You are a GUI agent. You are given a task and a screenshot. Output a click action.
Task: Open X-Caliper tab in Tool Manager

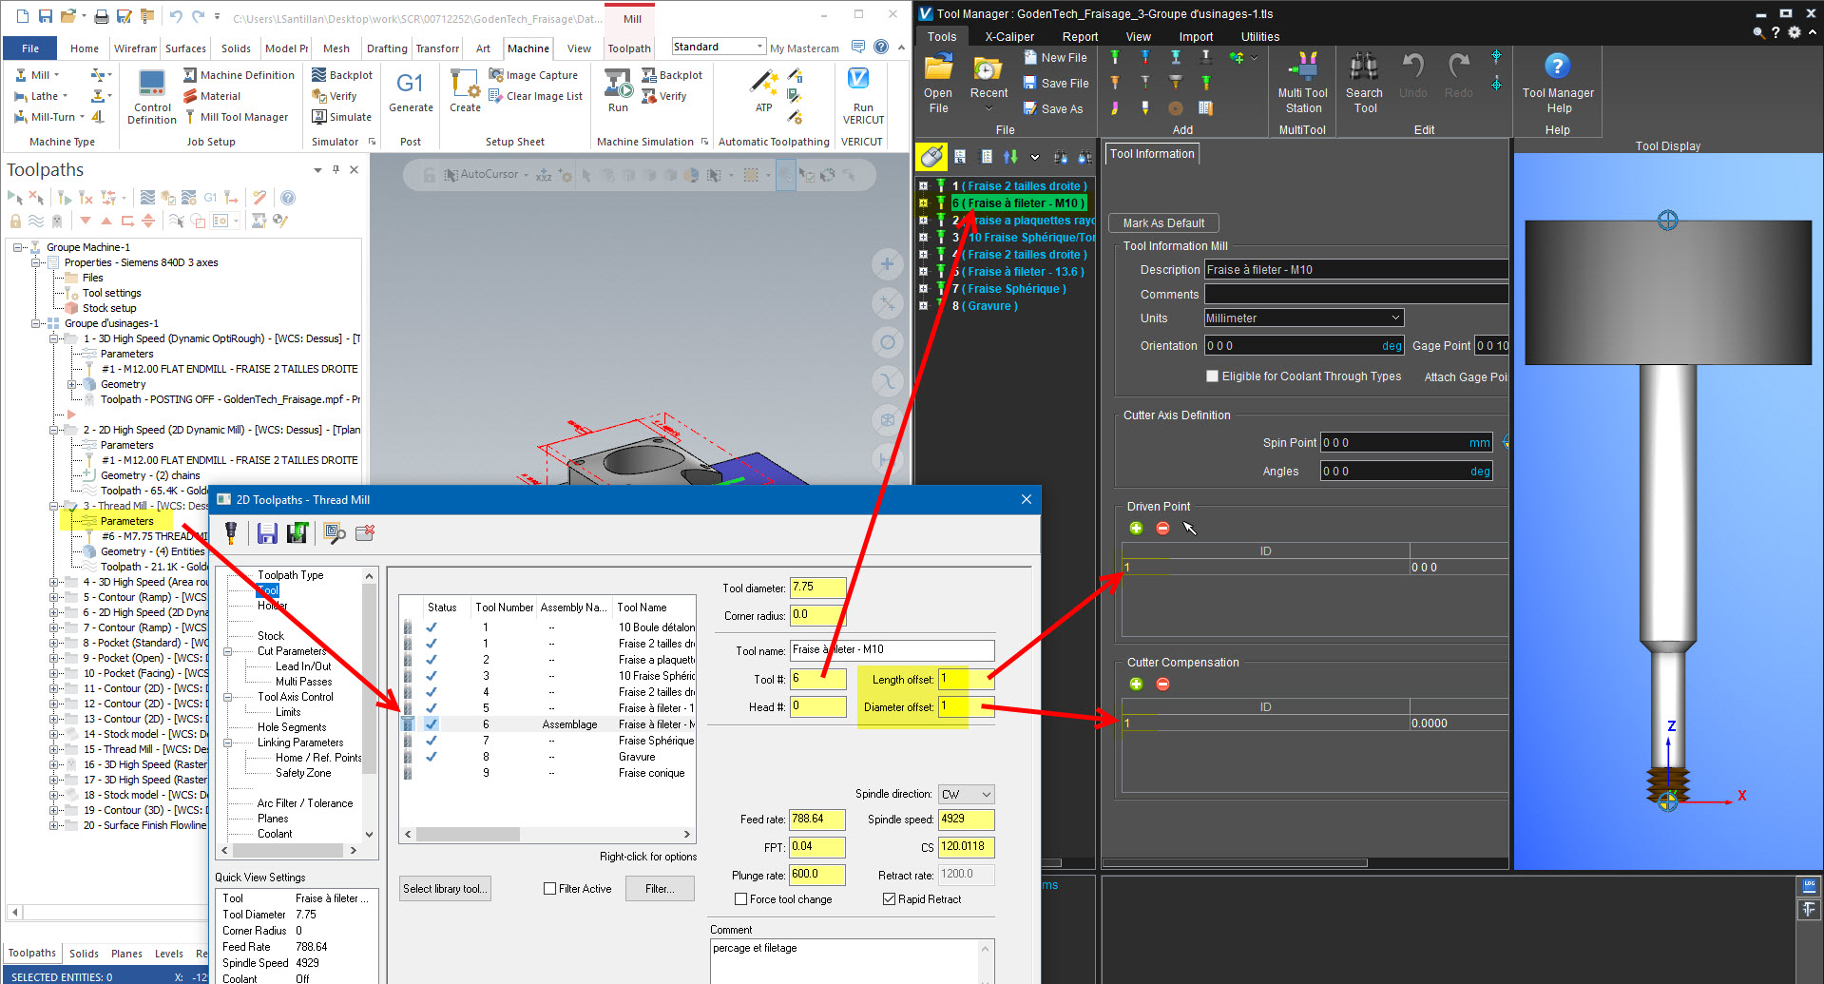pyautogui.click(x=1009, y=37)
